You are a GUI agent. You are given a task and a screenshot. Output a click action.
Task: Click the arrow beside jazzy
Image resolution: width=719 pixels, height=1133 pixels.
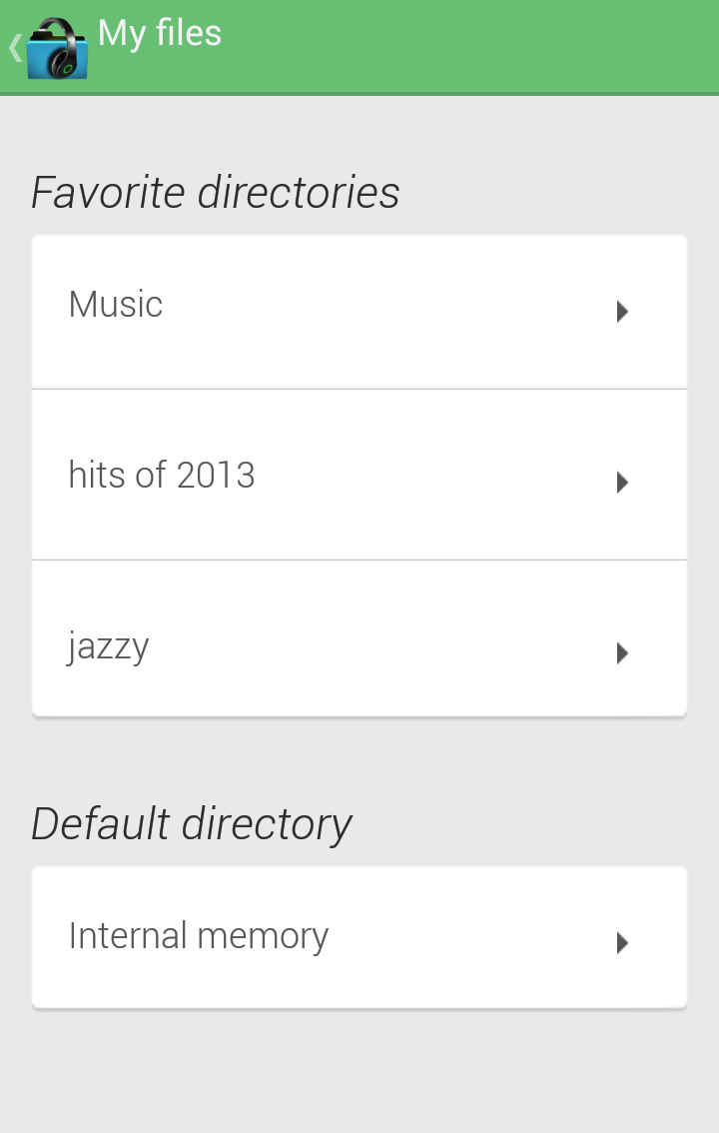[622, 653]
